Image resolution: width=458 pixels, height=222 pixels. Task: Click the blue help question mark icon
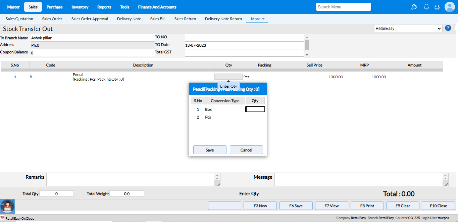tap(448, 28)
